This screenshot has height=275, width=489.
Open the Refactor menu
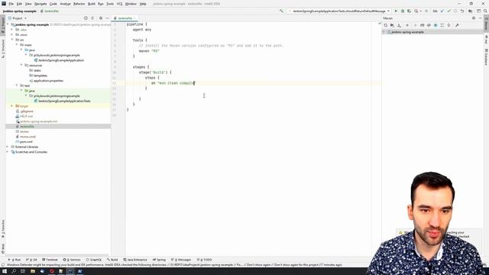pyautogui.click(x=79, y=4)
